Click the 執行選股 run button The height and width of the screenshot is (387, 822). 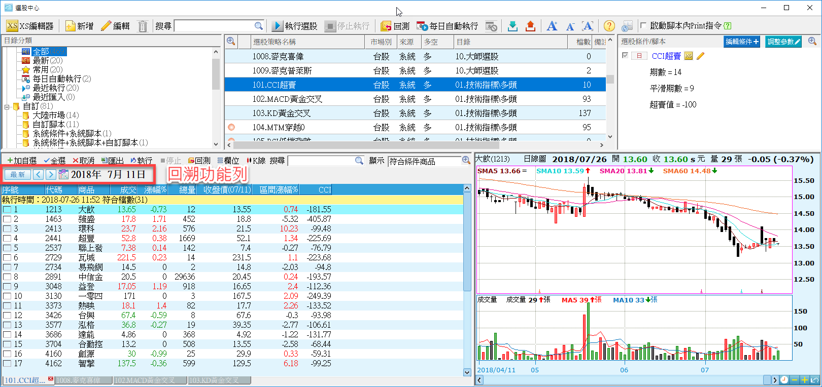(295, 26)
